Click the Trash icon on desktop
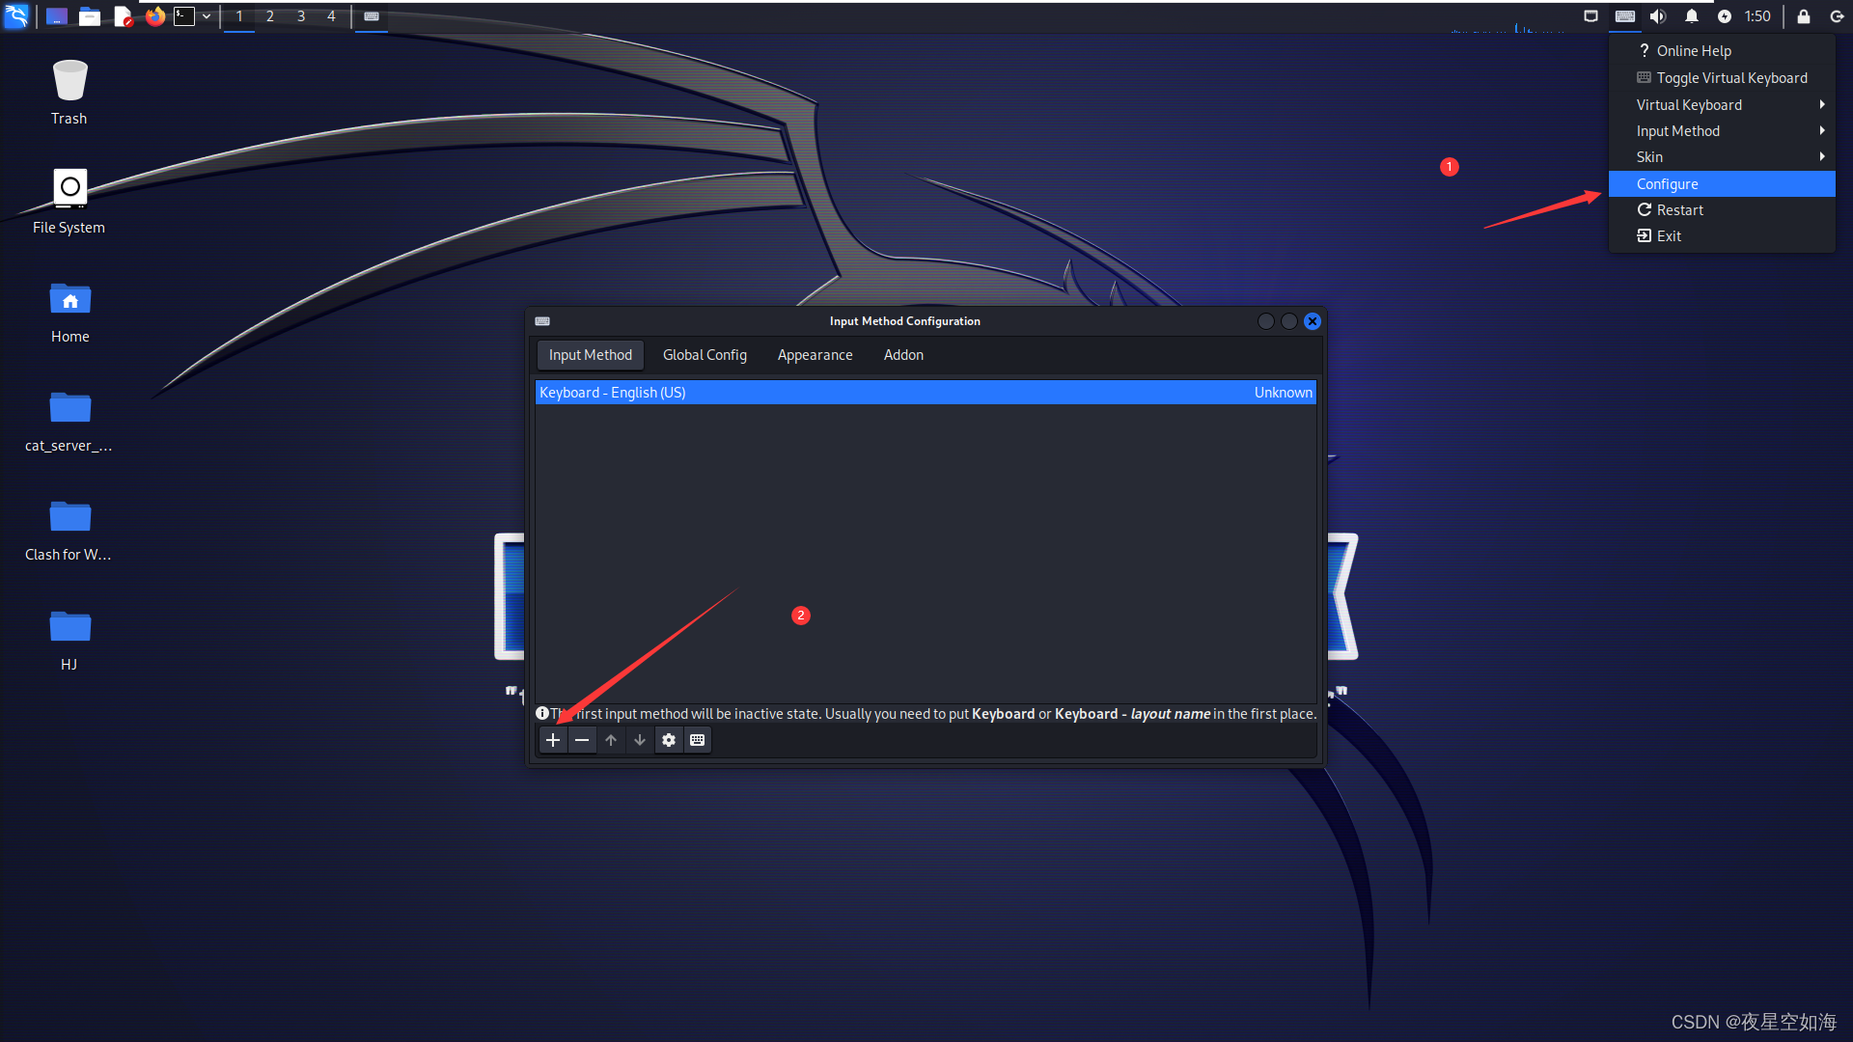The width and height of the screenshot is (1853, 1042). pos(69,79)
